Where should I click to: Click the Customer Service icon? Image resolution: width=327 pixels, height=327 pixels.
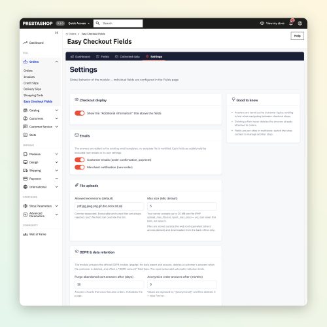(x=26, y=127)
